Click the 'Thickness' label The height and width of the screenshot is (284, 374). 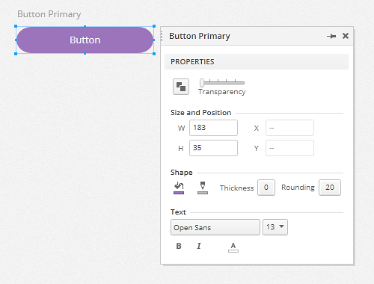tap(236, 188)
